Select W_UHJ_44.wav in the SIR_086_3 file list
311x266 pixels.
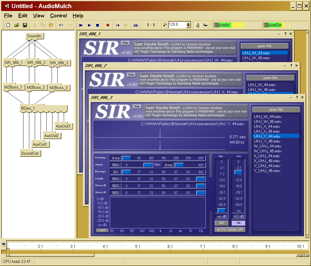(x=276, y=146)
